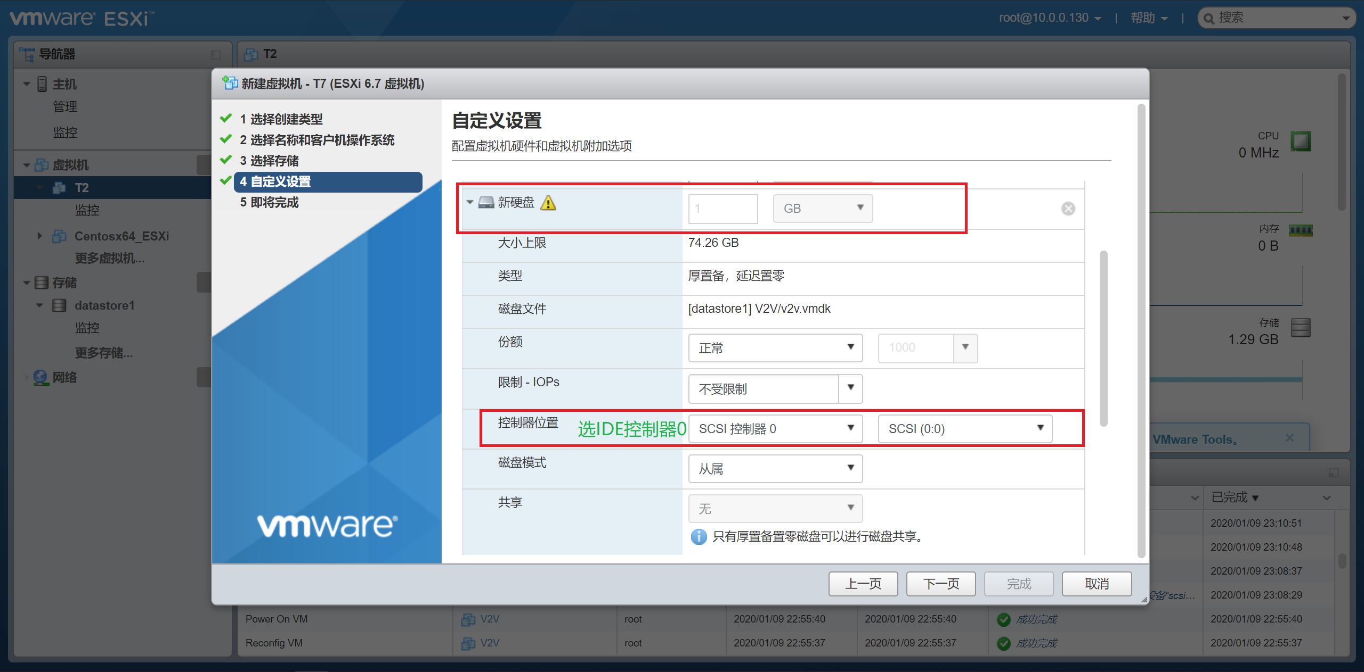The width and height of the screenshot is (1364, 672).
Task: Click the hard disk icon beside 新硬盘
Action: 486,202
